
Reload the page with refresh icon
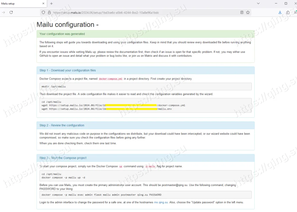coord(11,12)
